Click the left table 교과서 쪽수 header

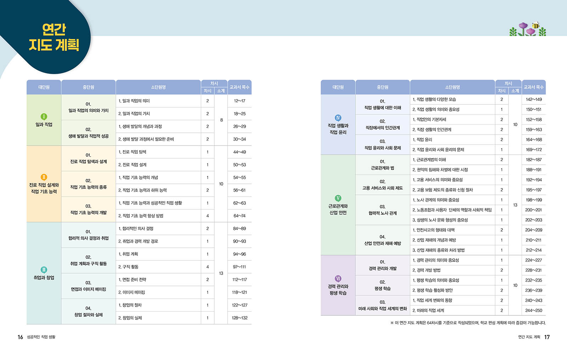(x=240, y=87)
